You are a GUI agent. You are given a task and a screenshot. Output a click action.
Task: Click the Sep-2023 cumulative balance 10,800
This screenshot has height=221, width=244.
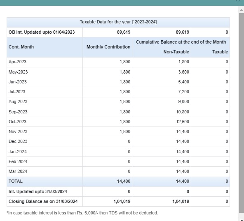[x=183, y=112]
